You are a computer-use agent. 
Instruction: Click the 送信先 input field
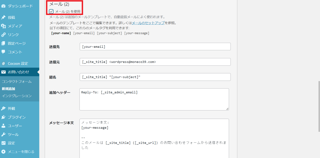click(155, 47)
